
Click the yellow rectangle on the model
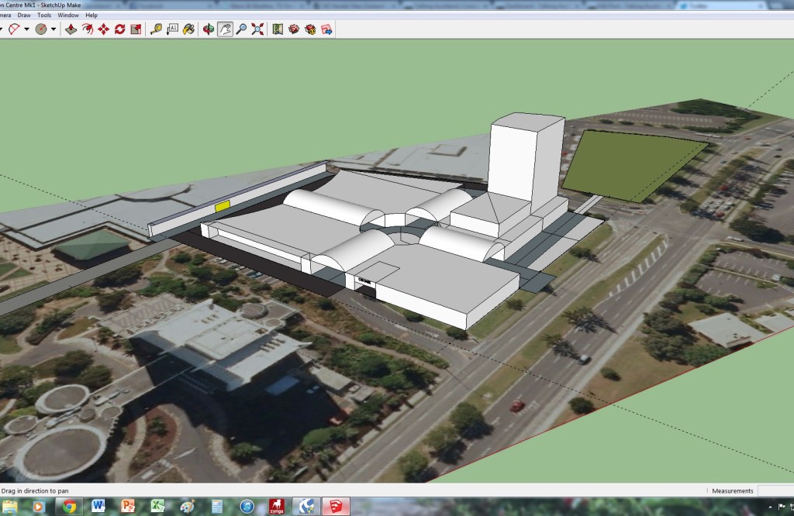click(x=222, y=205)
